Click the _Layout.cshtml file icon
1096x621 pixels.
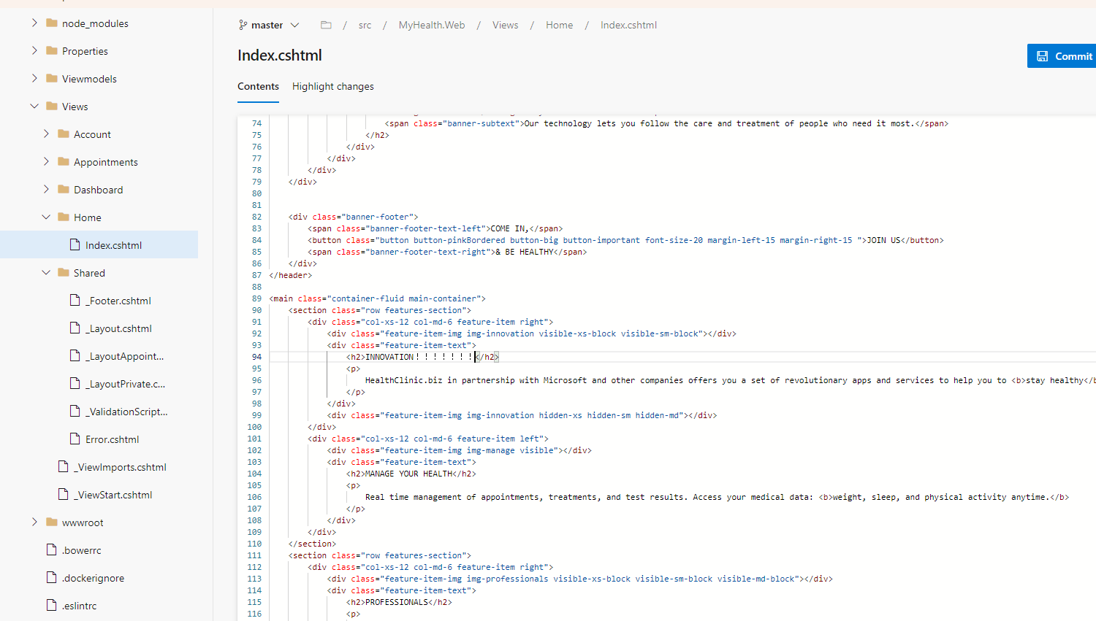(x=75, y=328)
